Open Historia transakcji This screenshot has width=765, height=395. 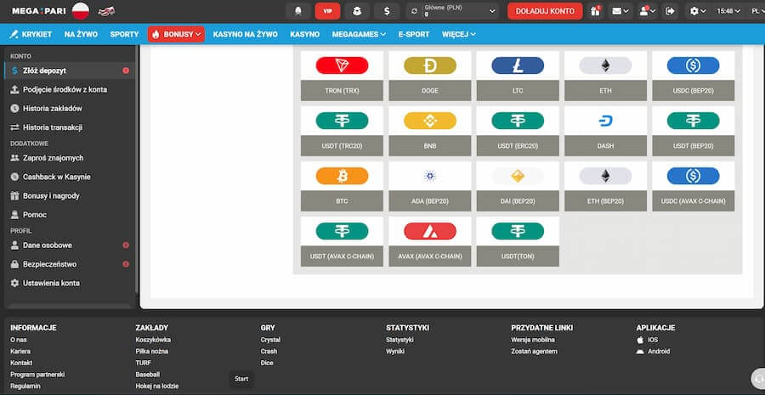(70, 127)
